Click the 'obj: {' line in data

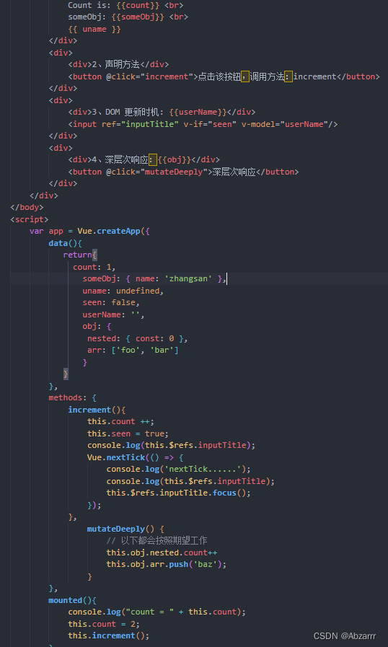[x=97, y=327]
